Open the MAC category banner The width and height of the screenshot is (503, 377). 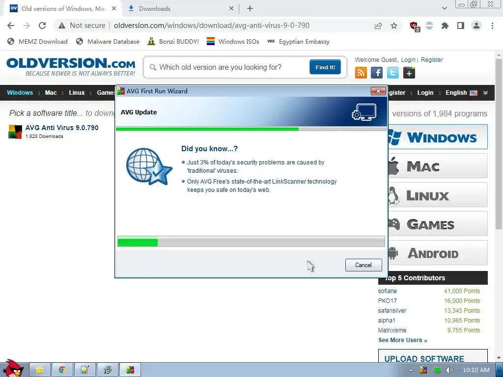[438, 166]
